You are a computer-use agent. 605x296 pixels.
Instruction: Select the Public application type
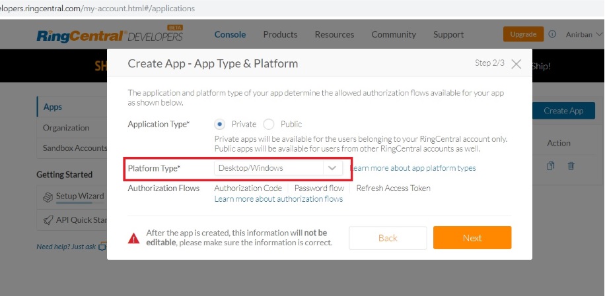tap(269, 124)
